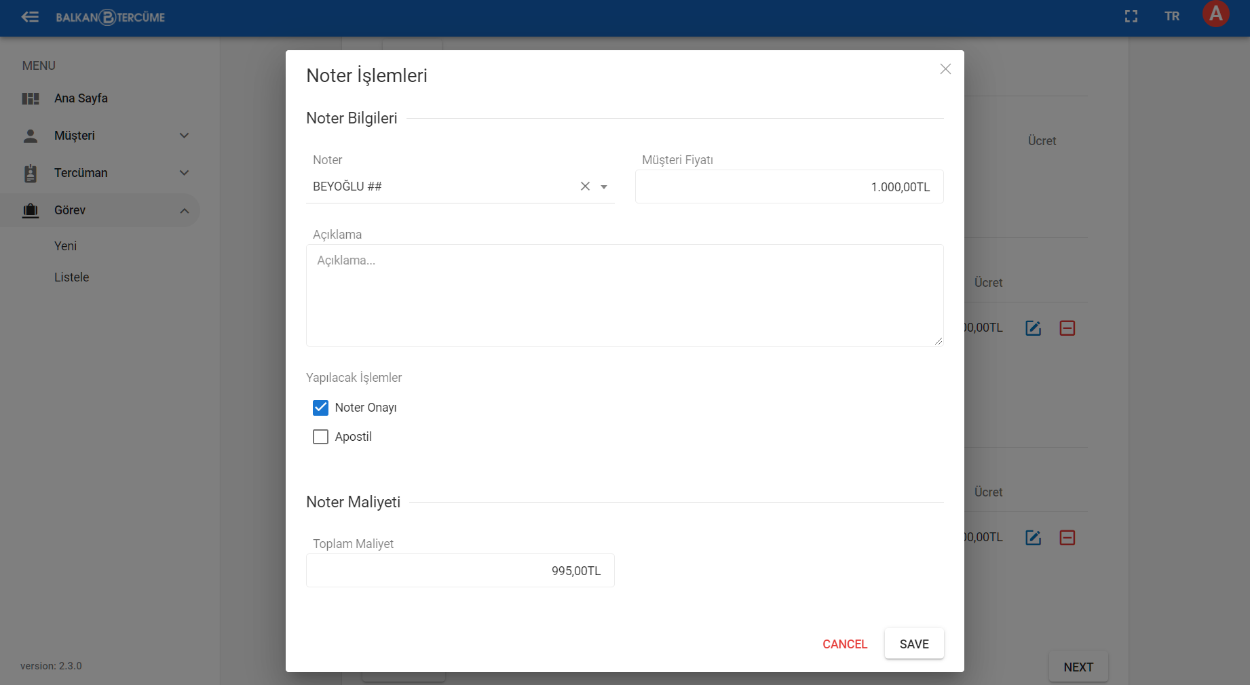This screenshot has height=685, width=1250.
Task: Click the Görev briefcase icon
Action: click(31, 210)
